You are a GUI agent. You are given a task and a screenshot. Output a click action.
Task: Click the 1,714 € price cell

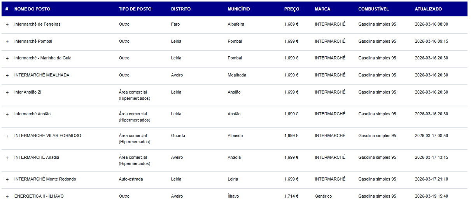click(291, 196)
